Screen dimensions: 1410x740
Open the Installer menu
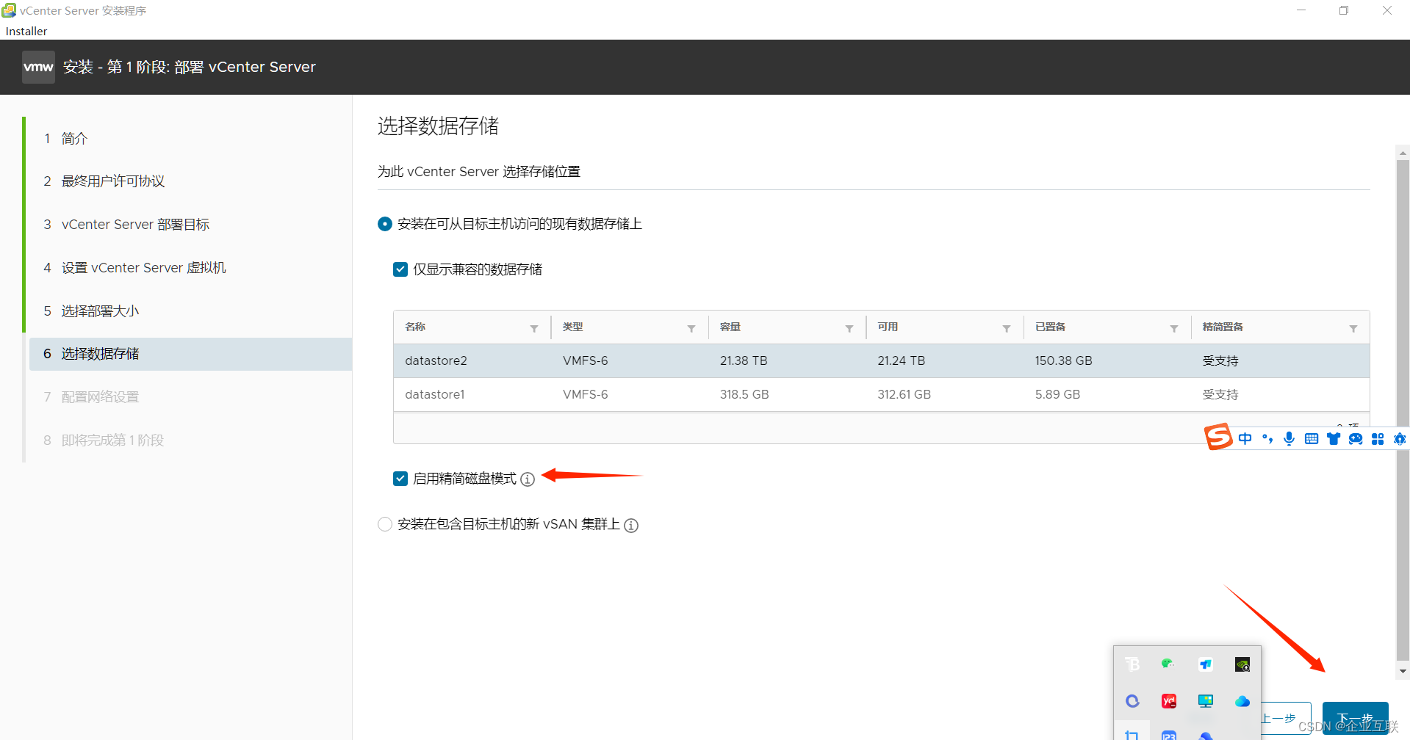26,31
